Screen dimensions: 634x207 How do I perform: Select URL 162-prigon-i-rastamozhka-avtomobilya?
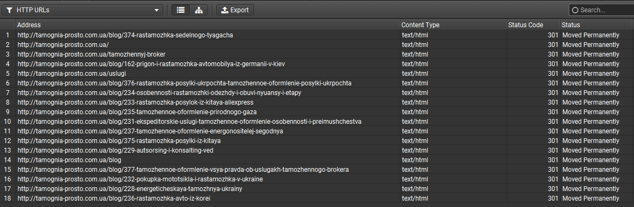(x=152, y=64)
